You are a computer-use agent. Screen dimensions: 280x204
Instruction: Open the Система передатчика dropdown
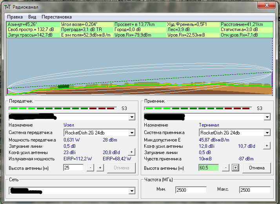132,133
